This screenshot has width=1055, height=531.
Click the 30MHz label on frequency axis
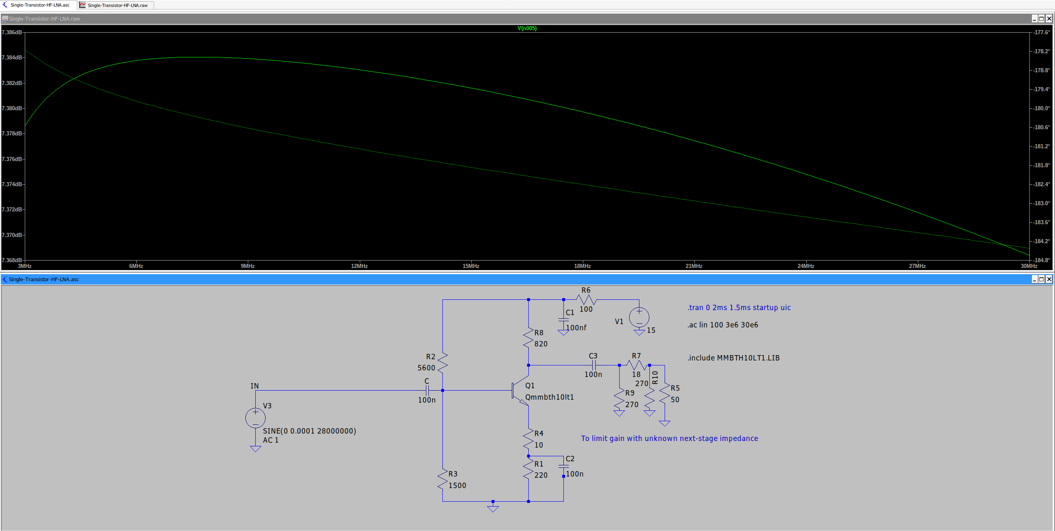1029,266
